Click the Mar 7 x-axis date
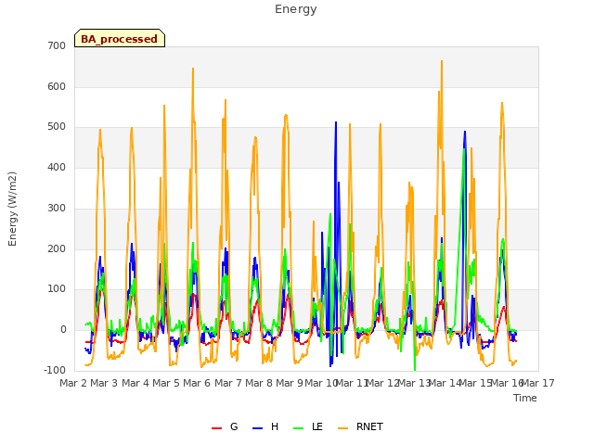This screenshot has width=594, height=445. (x=228, y=383)
